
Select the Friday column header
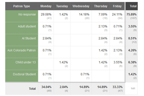pyautogui.click(x=117, y=6)
